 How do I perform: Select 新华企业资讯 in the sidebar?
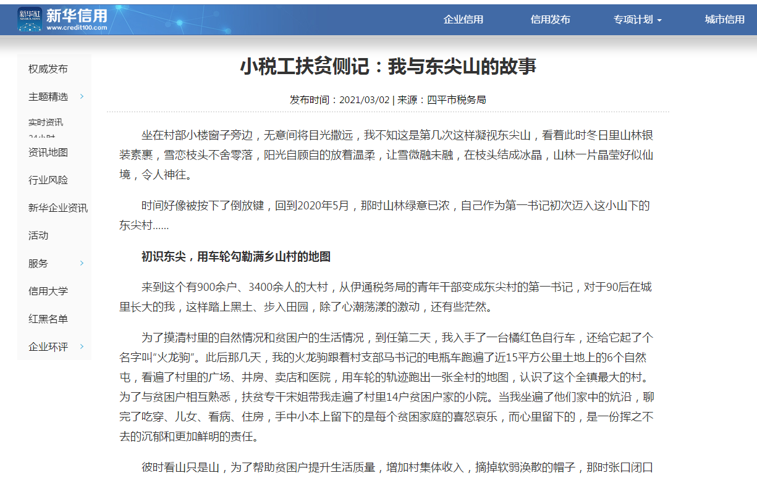pyautogui.click(x=58, y=208)
